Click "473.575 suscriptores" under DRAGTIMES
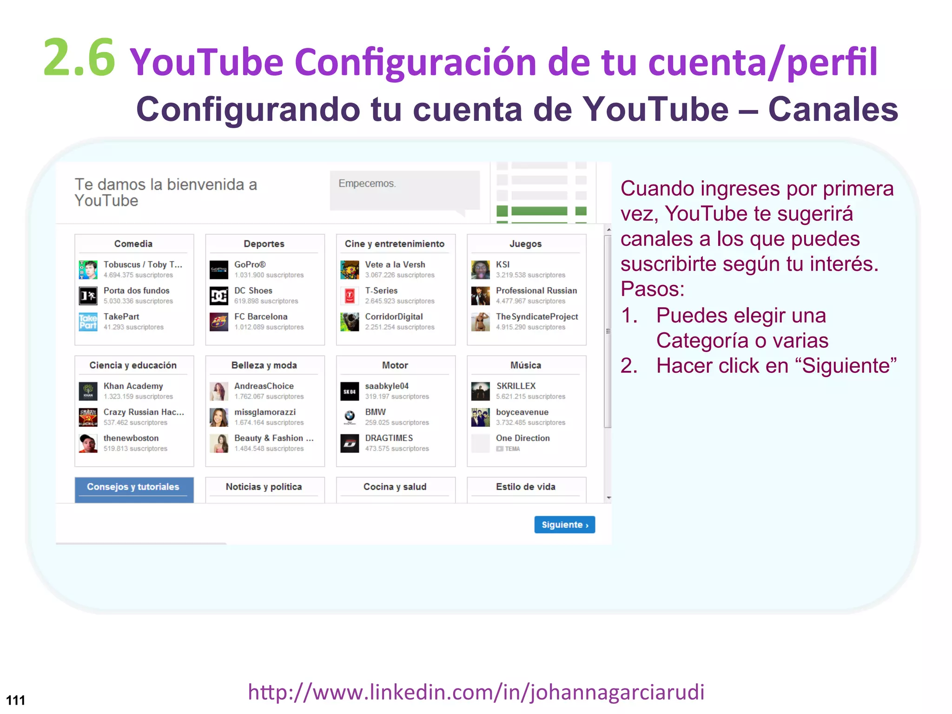The image size is (952, 714). coord(397,449)
